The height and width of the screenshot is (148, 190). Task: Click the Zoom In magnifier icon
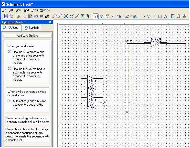pyautogui.click(x=55, y=16)
